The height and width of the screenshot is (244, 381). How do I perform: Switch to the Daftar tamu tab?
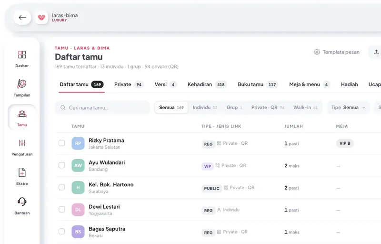[81, 84]
